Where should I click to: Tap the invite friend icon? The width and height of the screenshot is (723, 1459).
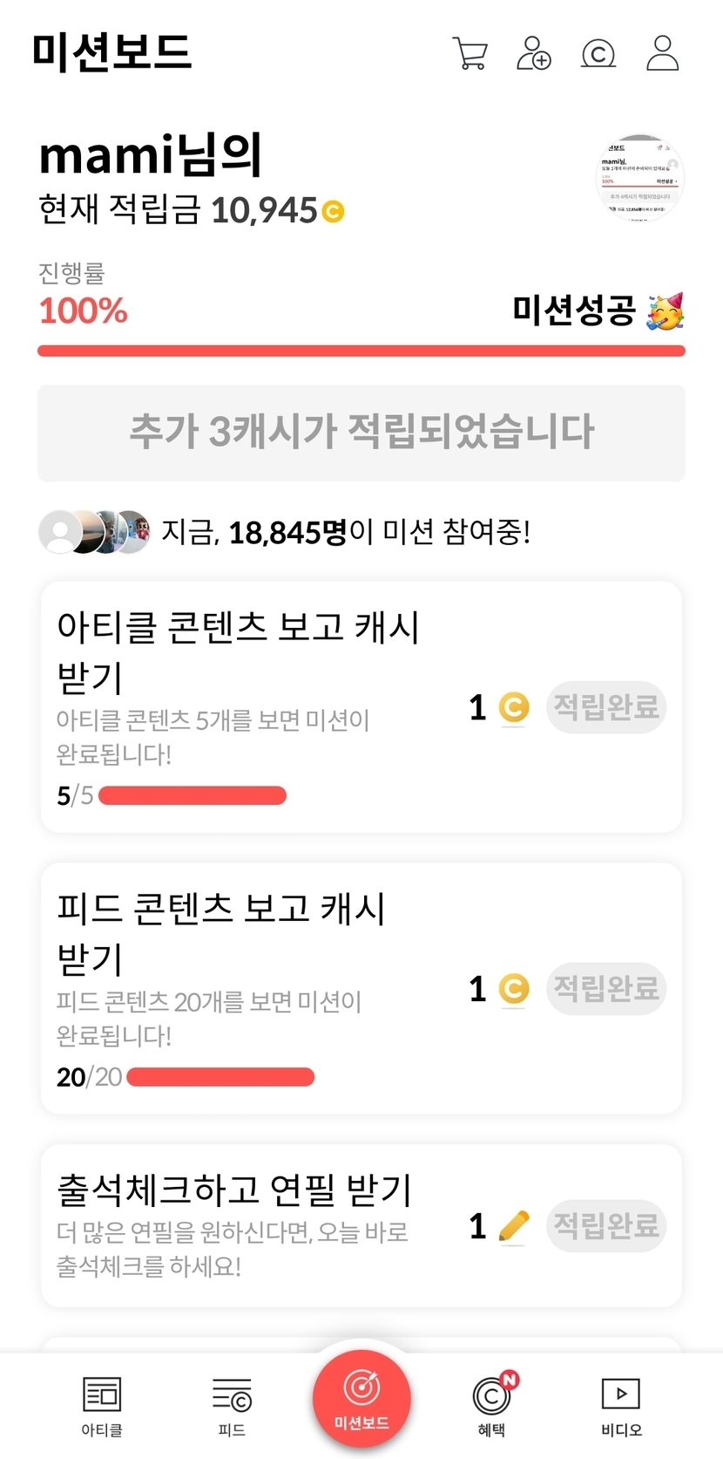pos(534,53)
